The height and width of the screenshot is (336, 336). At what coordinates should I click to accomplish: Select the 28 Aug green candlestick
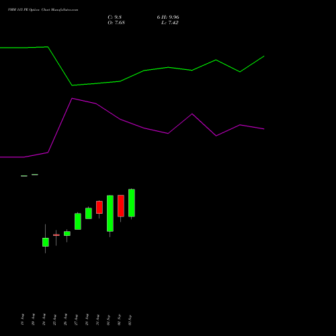pyautogui.click(x=89, y=213)
